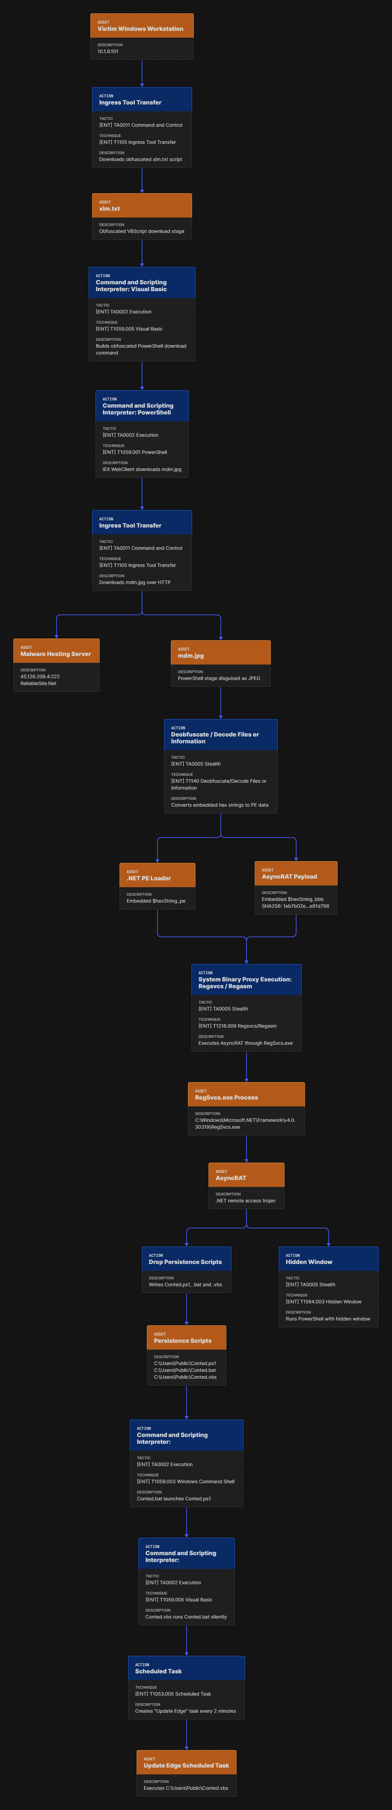The width and height of the screenshot is (392, 1810).
Task: Select 'Creates "Update Edge" task every 2 minutes'
Action: click(x=186, y=1711)
